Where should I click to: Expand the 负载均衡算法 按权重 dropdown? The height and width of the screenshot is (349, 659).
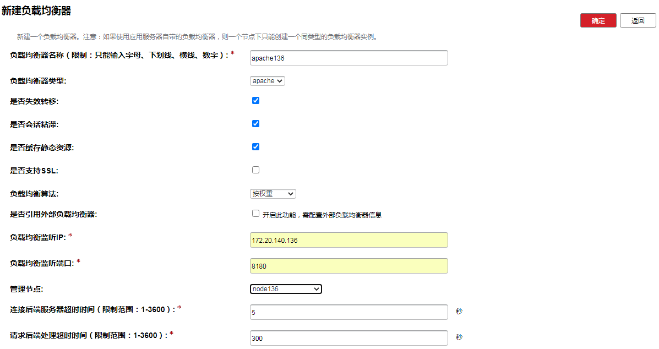coord(273,194)
